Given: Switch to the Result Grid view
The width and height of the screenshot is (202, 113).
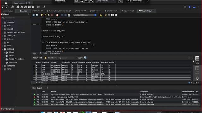Looking at the screenshot, I should tap(197, 60).
